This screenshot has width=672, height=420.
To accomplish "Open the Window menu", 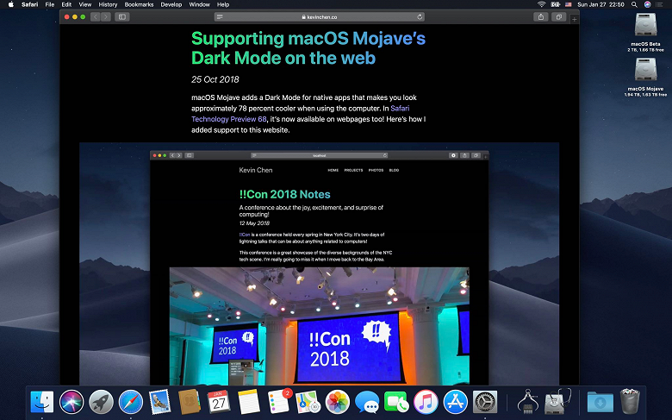I will pyautogui.click(x=199, y=4).
